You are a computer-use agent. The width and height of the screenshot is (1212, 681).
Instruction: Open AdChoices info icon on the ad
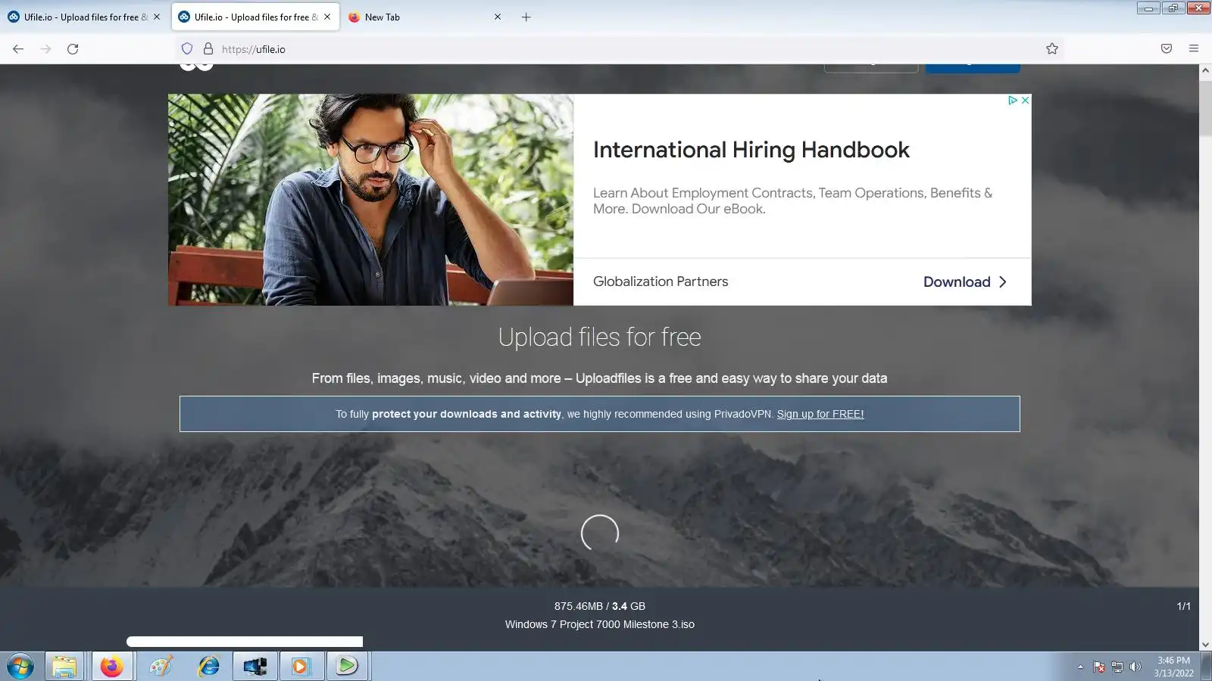1012,101
